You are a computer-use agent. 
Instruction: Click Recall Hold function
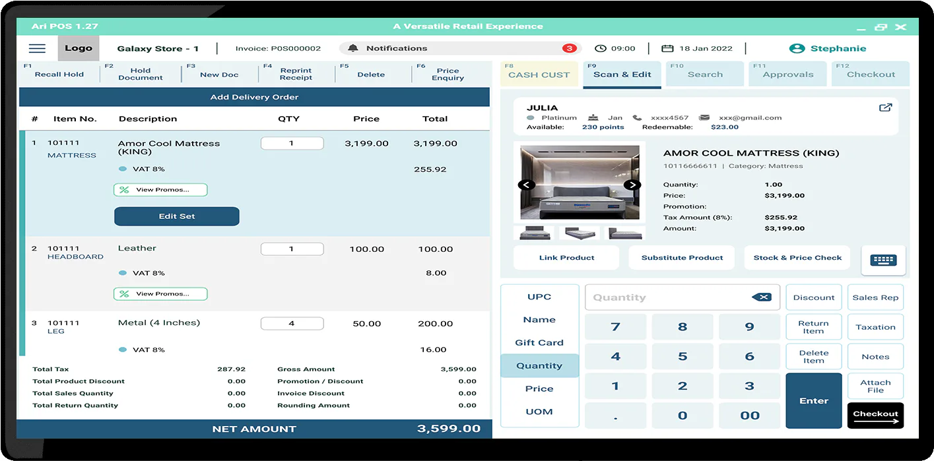point(59,74)
